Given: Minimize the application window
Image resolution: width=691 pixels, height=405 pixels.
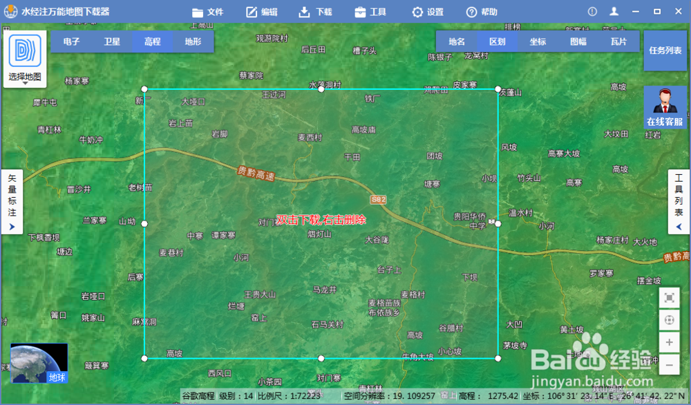Looking at the screenshot, I should click(x=636, y=12).
